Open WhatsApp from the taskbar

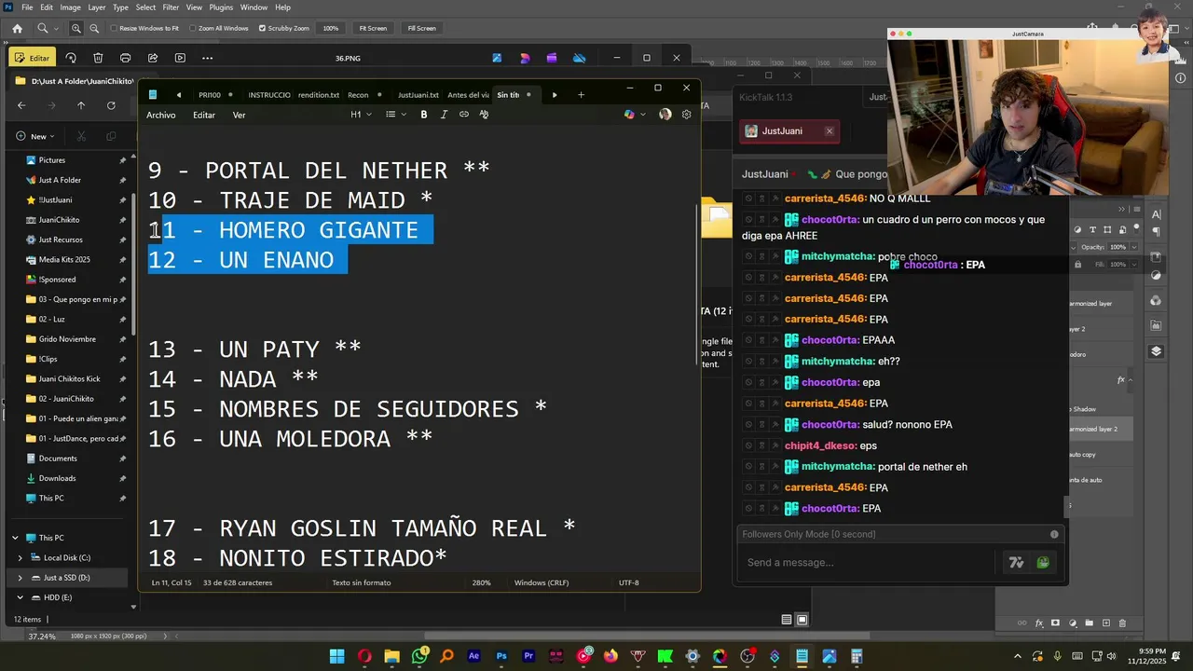point(418,656)
